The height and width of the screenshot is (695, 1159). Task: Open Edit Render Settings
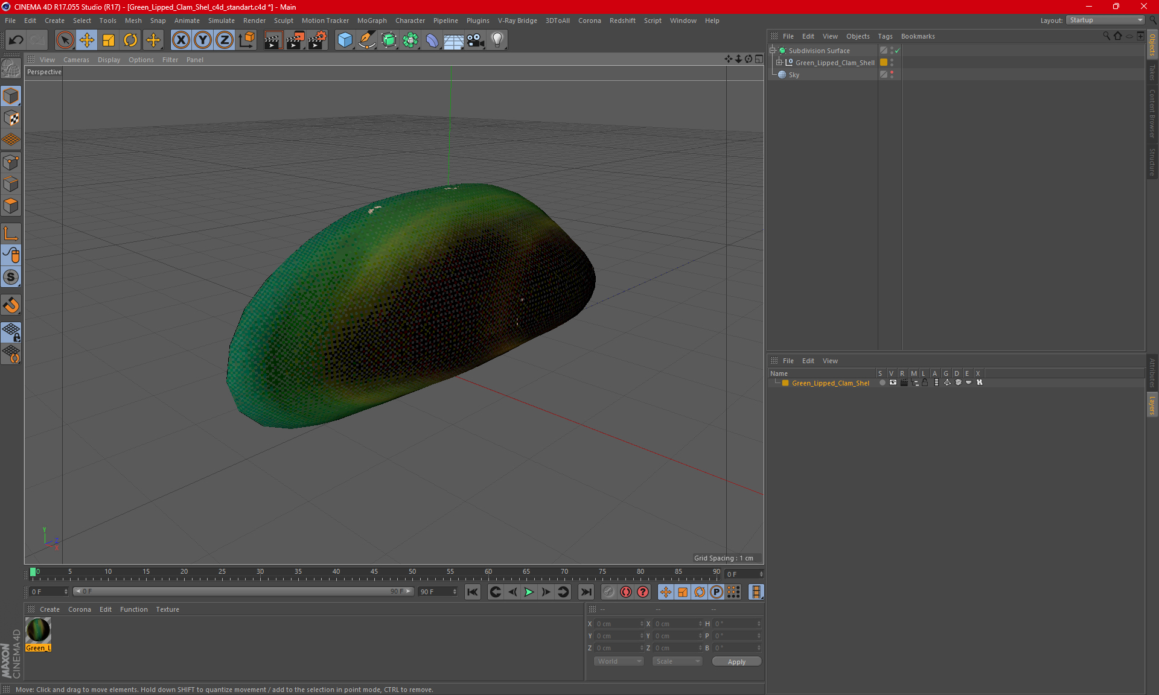(318, 40)
